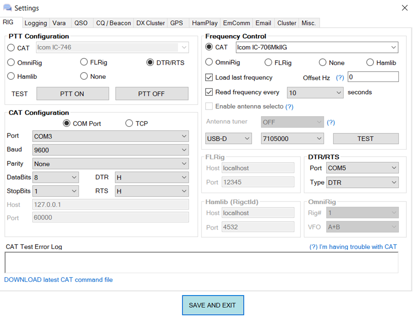413x318 pixels.
Task: Open the USB-D mode dropdown
Action: pos(228,139)
